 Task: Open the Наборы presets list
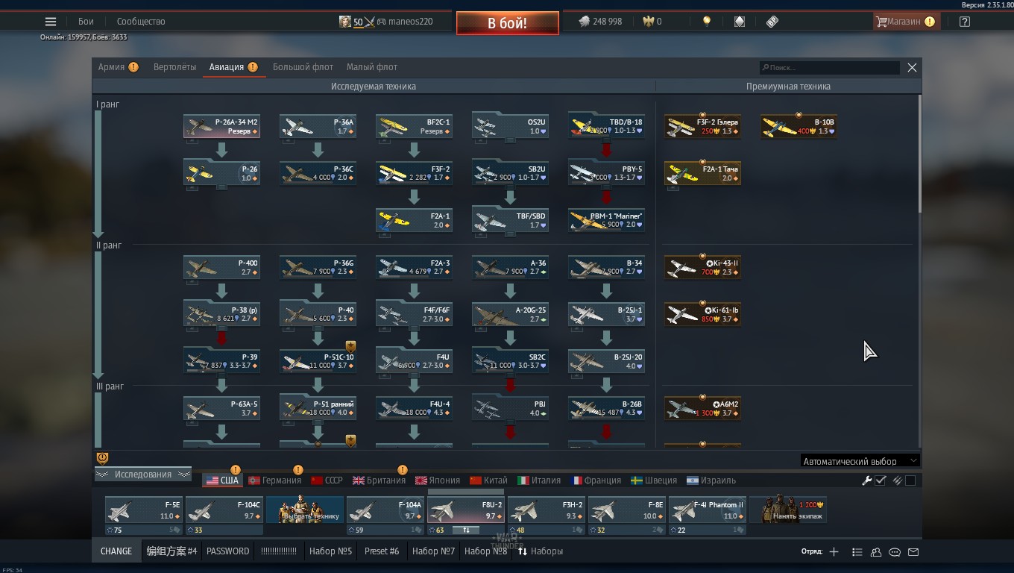541,551
